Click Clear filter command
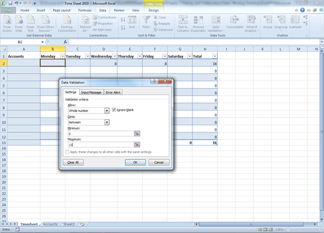 [x=160, y=17]
